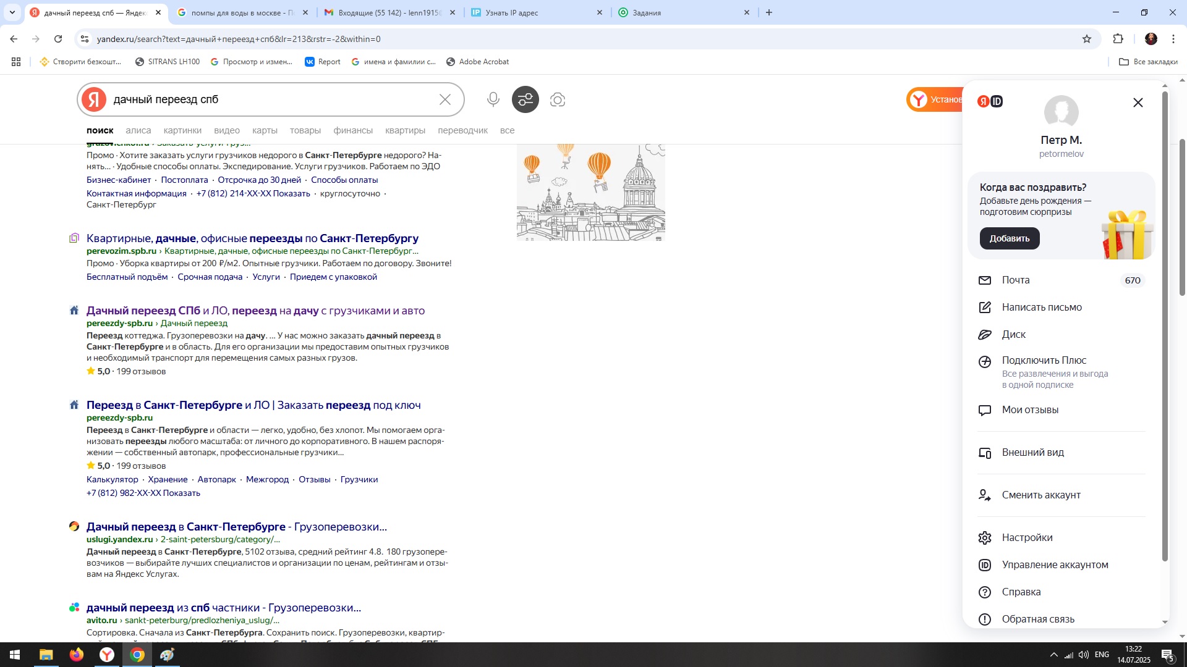Viewport: 1187px width, 667px height.
Task: Open the tab search dropdown arrow
Action: pos(12,12)
